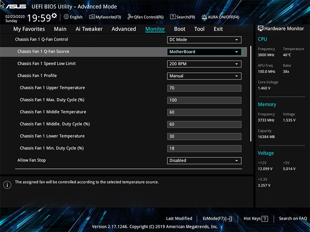Image resolution: width=310 pixels, height=232 pixels.
Task: Click Search on FAQ link
Action: point(293,218)
